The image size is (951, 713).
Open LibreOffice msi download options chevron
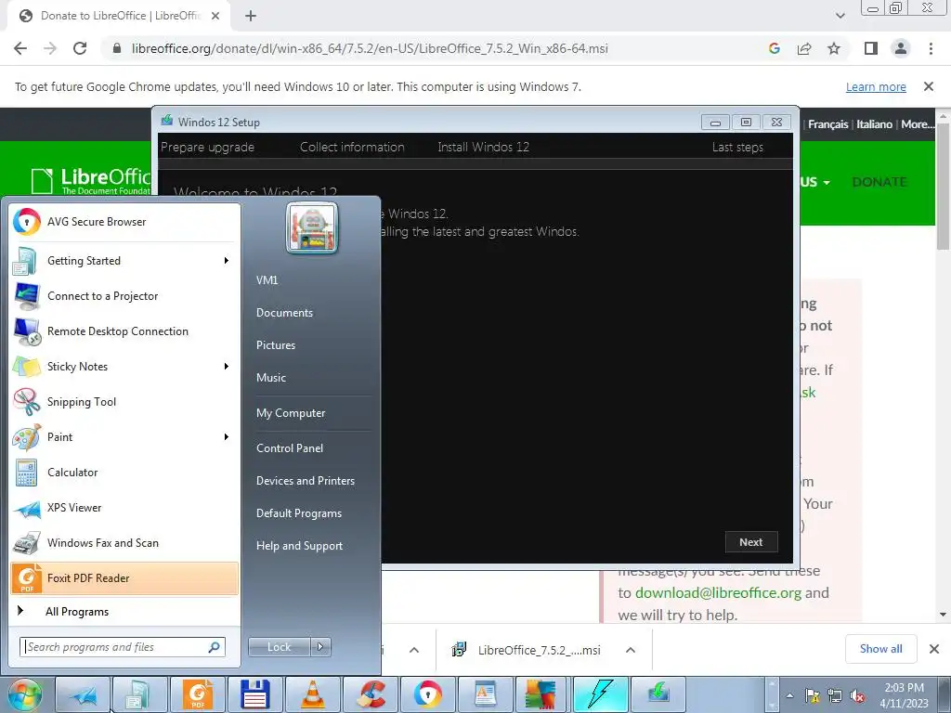click(x=631, y=650)
